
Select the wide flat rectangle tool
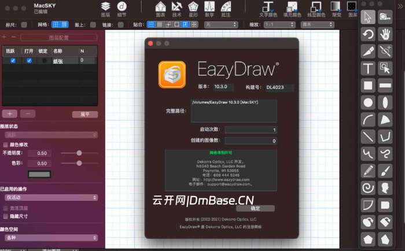385,86
